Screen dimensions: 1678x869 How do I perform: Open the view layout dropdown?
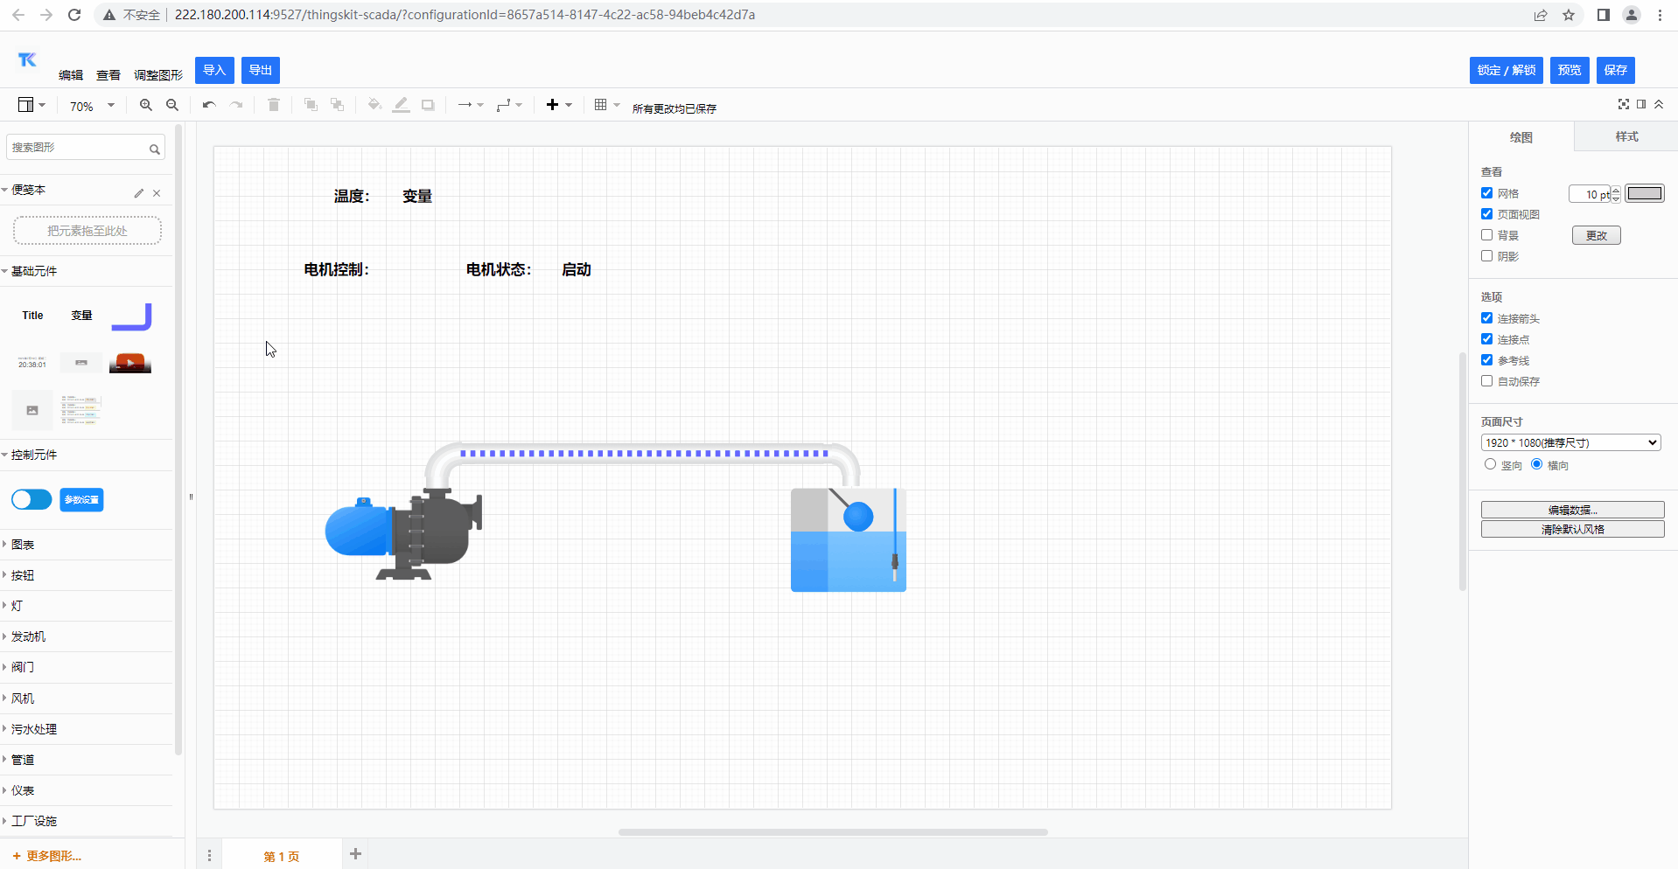[x=31, y=105]
